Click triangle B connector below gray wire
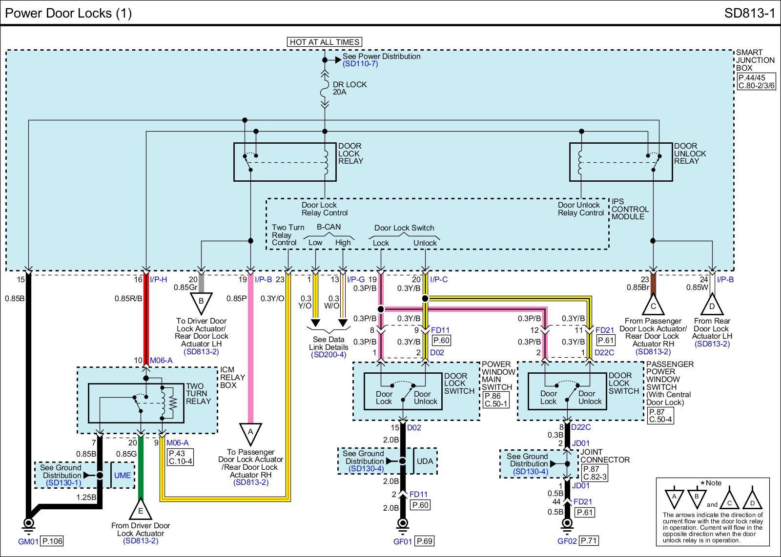 201,303
